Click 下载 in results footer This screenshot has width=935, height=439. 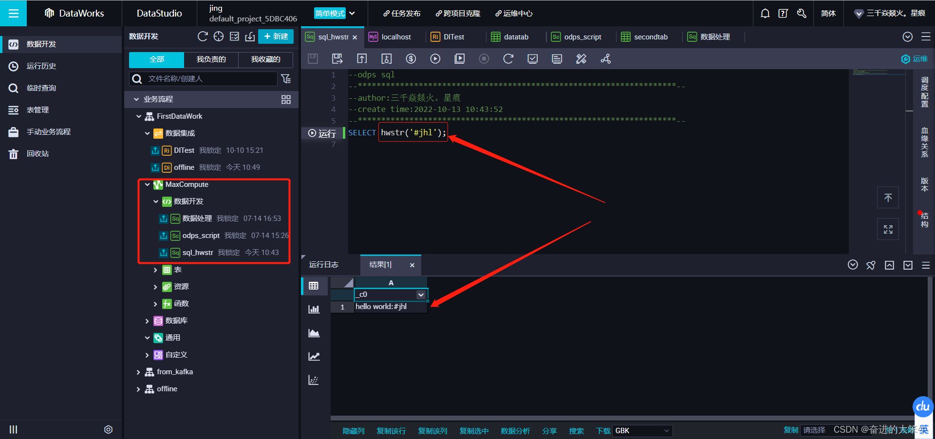(603, 431)
